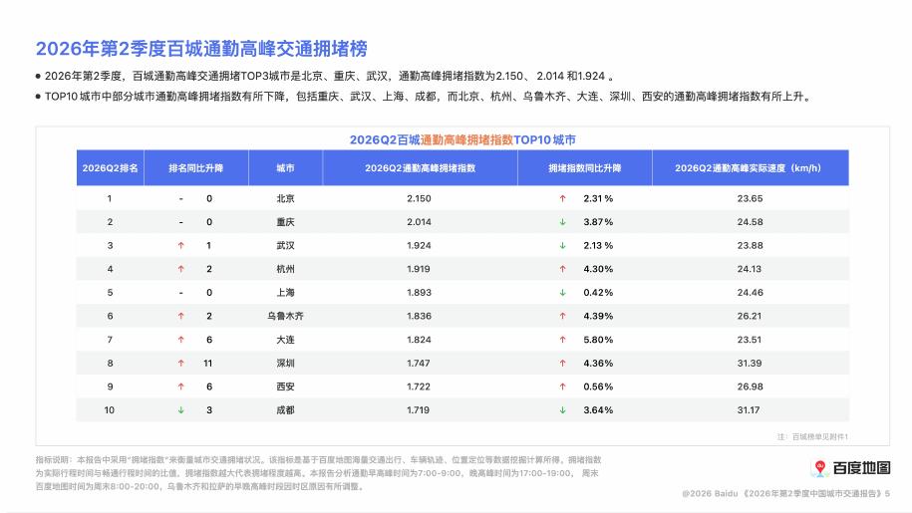Click the 乌鲁木齐 city cell
The image size is (912, 513).
pos(286,316)
